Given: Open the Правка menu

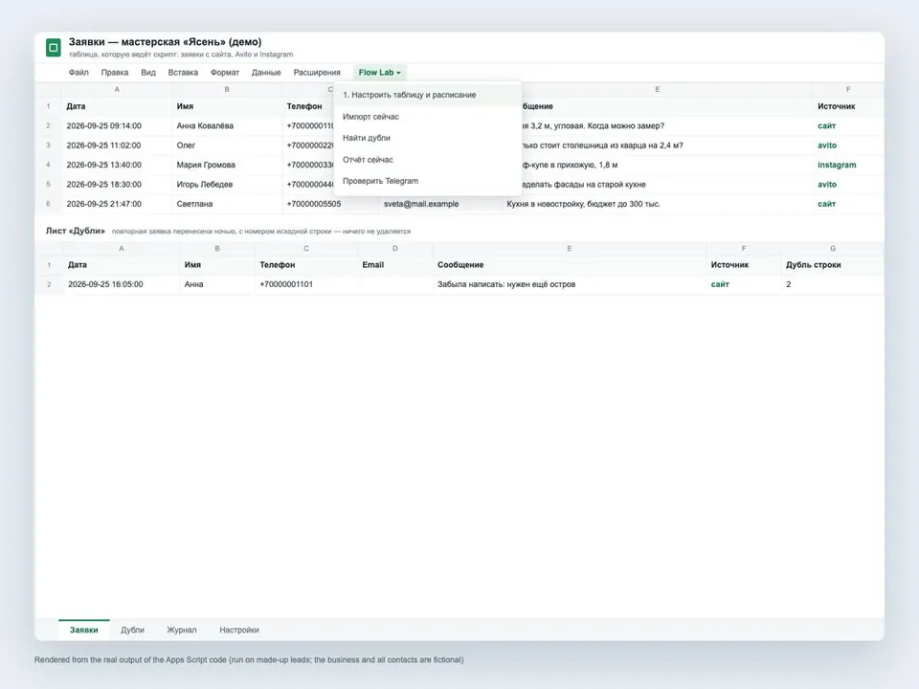Looking at the screenshot, I should point(115,73).
